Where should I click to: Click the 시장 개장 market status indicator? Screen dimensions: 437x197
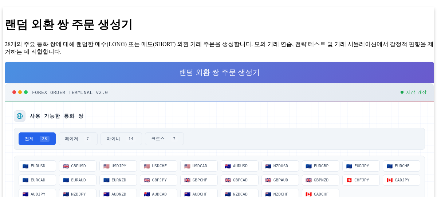[413, 92]
